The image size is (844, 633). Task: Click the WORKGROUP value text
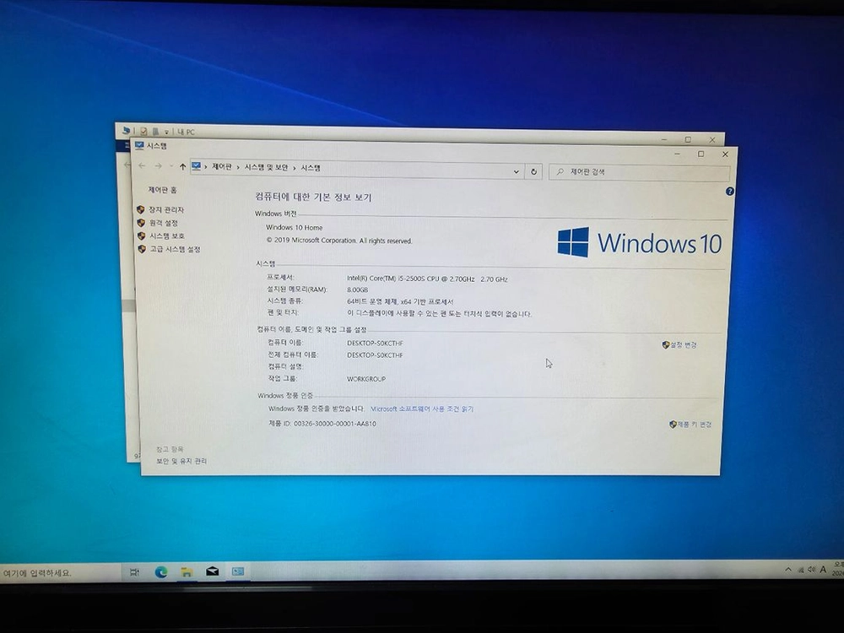click(366, 379)
